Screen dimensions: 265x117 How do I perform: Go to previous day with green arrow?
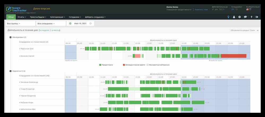click(x=70, y=24)
